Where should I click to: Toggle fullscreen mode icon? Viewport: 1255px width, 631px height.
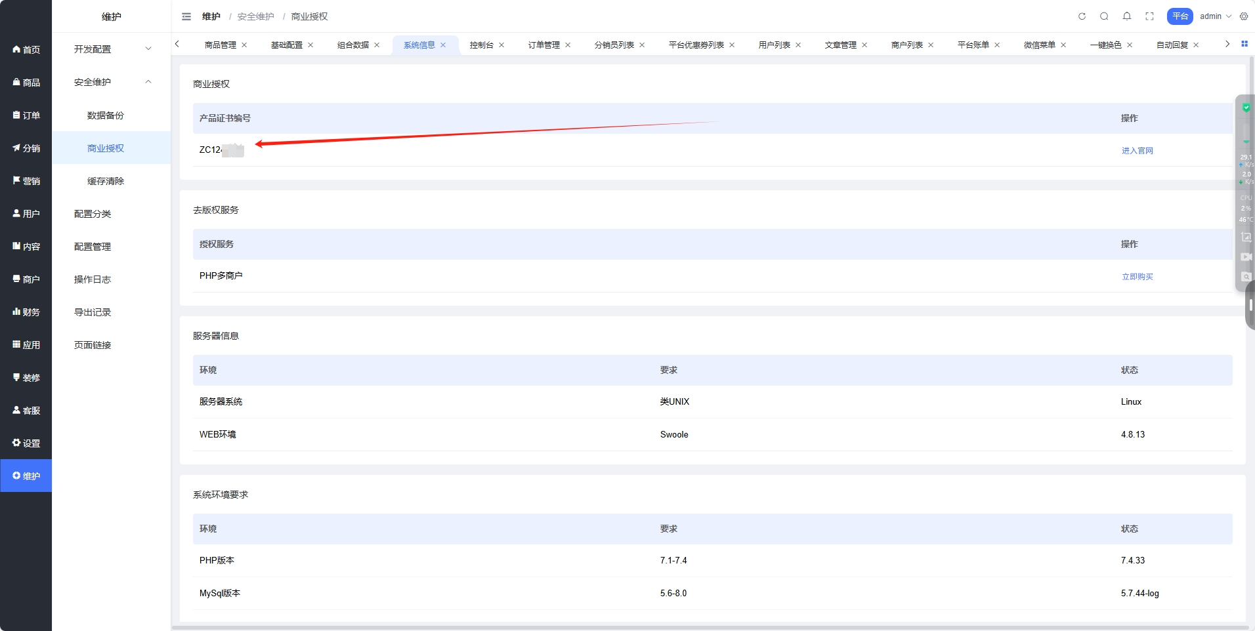tap(1149, 16)
